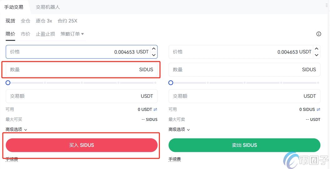This screenshot has height=169, width=330.
Task: Increase sell price with up arrow
Action: 317,49
